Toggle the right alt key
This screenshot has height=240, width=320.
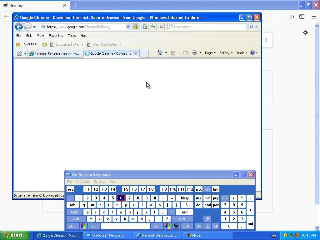(156, 226)
